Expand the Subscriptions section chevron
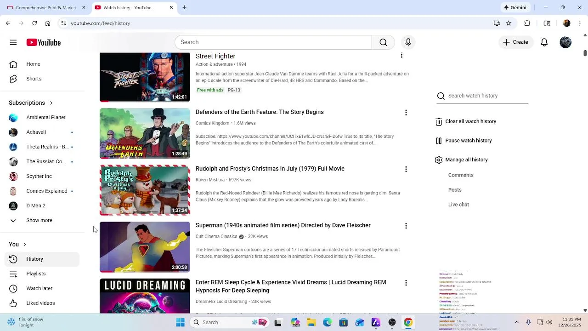This screenshot has height=331, width=588. pos(51,103)
